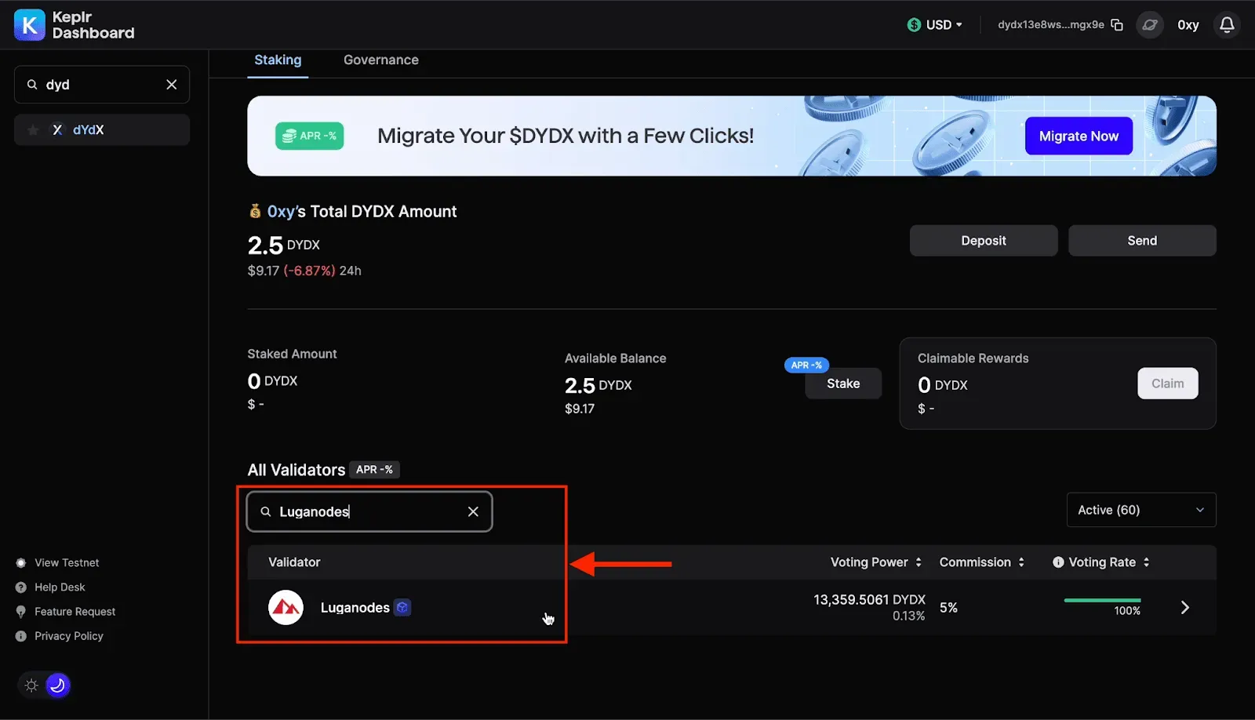Open the USD currency dropdown
The image size is (1255, 720).
(x=935, y=25)
